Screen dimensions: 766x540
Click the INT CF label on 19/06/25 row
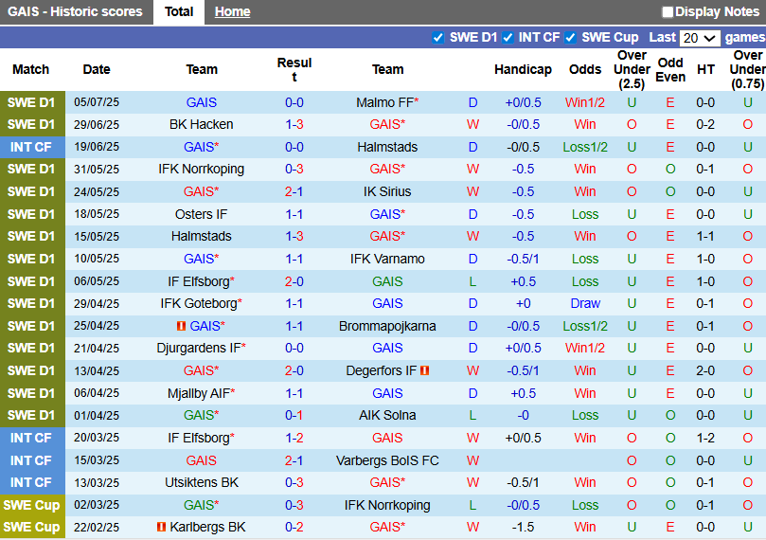(31, 147)
